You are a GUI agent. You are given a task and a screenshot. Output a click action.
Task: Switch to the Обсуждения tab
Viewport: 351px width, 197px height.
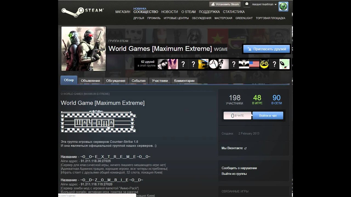[x=116, y=81]
